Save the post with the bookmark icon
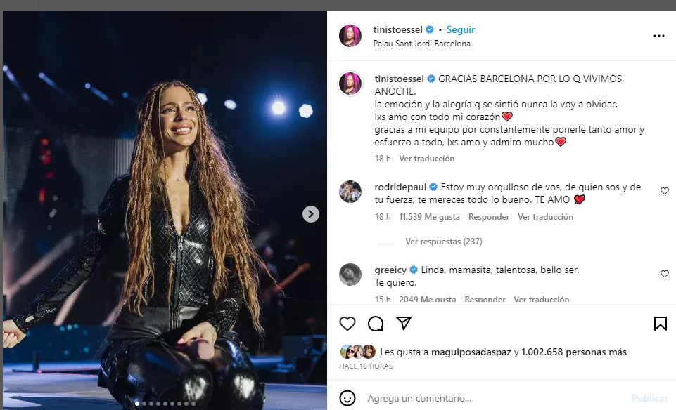The width and height of the screenshot is (676, 410). pos(660,324)
